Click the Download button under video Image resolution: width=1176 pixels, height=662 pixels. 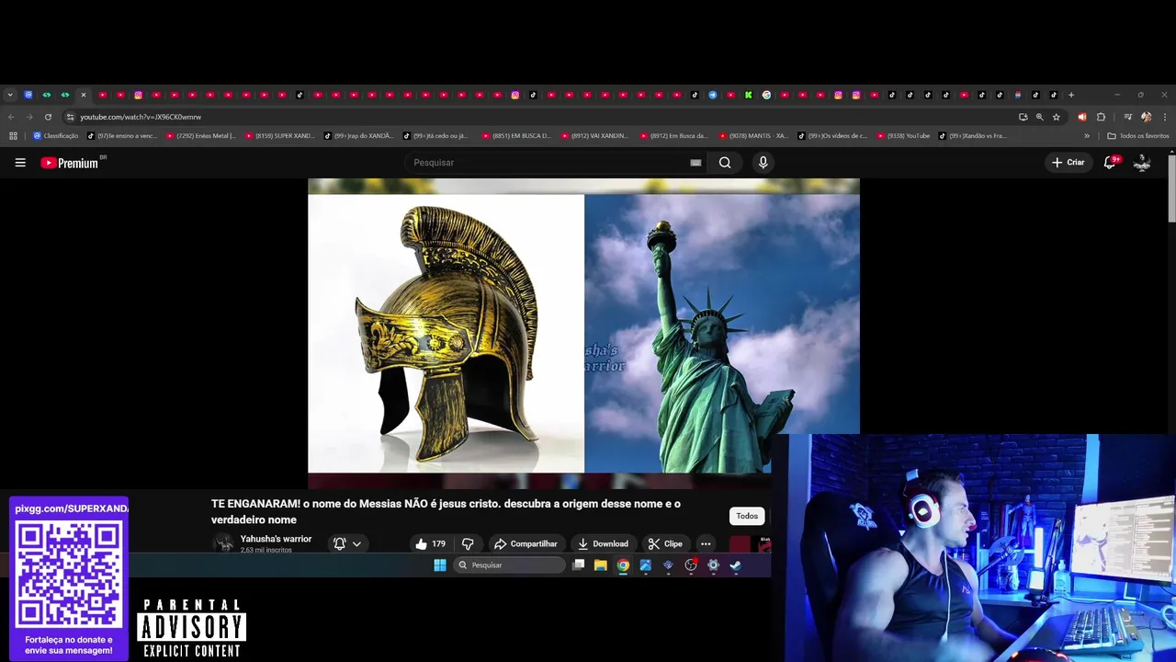pos(603,543)
